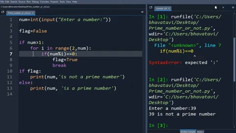Open the Edit menu

pyautogui.click(x=7, y=1)
